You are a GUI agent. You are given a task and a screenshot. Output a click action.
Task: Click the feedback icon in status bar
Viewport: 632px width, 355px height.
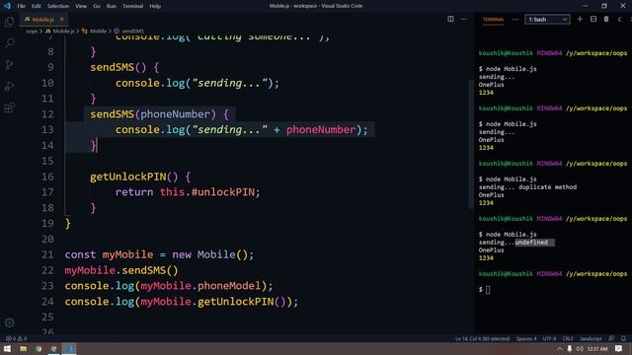coord(611,338)
